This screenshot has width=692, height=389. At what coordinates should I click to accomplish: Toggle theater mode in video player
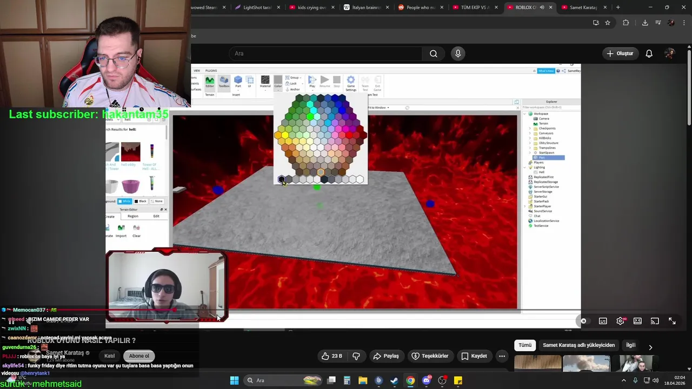point(637,321)
